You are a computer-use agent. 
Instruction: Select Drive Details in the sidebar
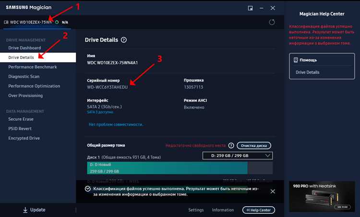click(x=38, y=57)
